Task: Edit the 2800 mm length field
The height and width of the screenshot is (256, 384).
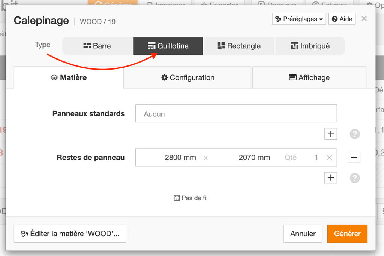Action: click(x=171, y=158)
